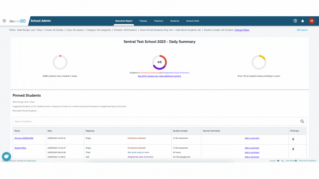Open Terms and Conditions

click(x=307, y=161)
